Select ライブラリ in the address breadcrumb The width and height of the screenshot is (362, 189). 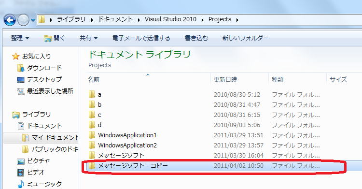(71, 19)
